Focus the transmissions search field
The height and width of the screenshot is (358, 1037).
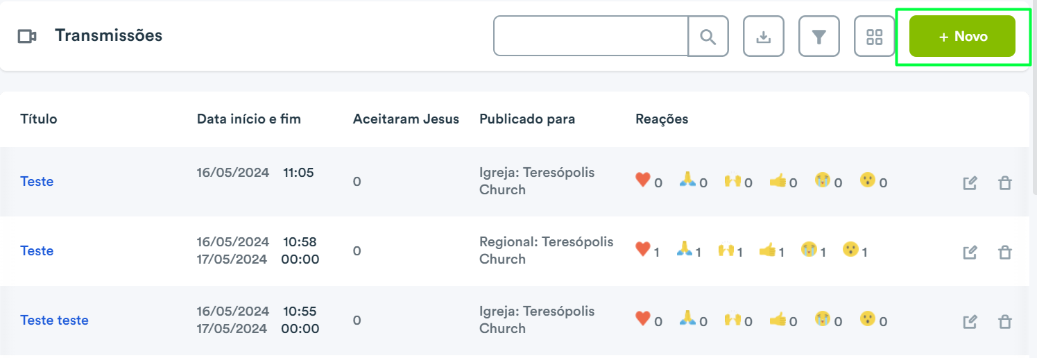pyautogui.click(x=590, y=36)
